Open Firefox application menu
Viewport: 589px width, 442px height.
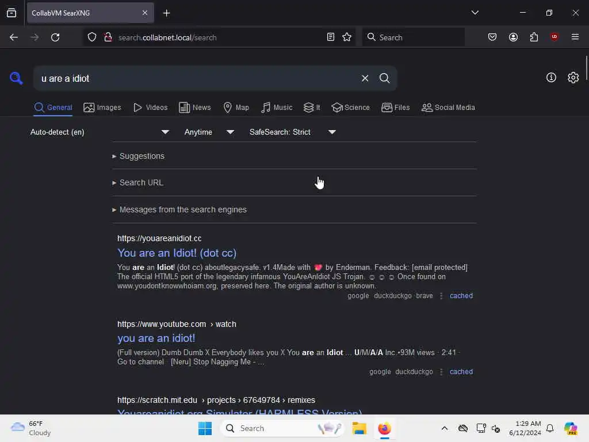click(x=575, y=37)
